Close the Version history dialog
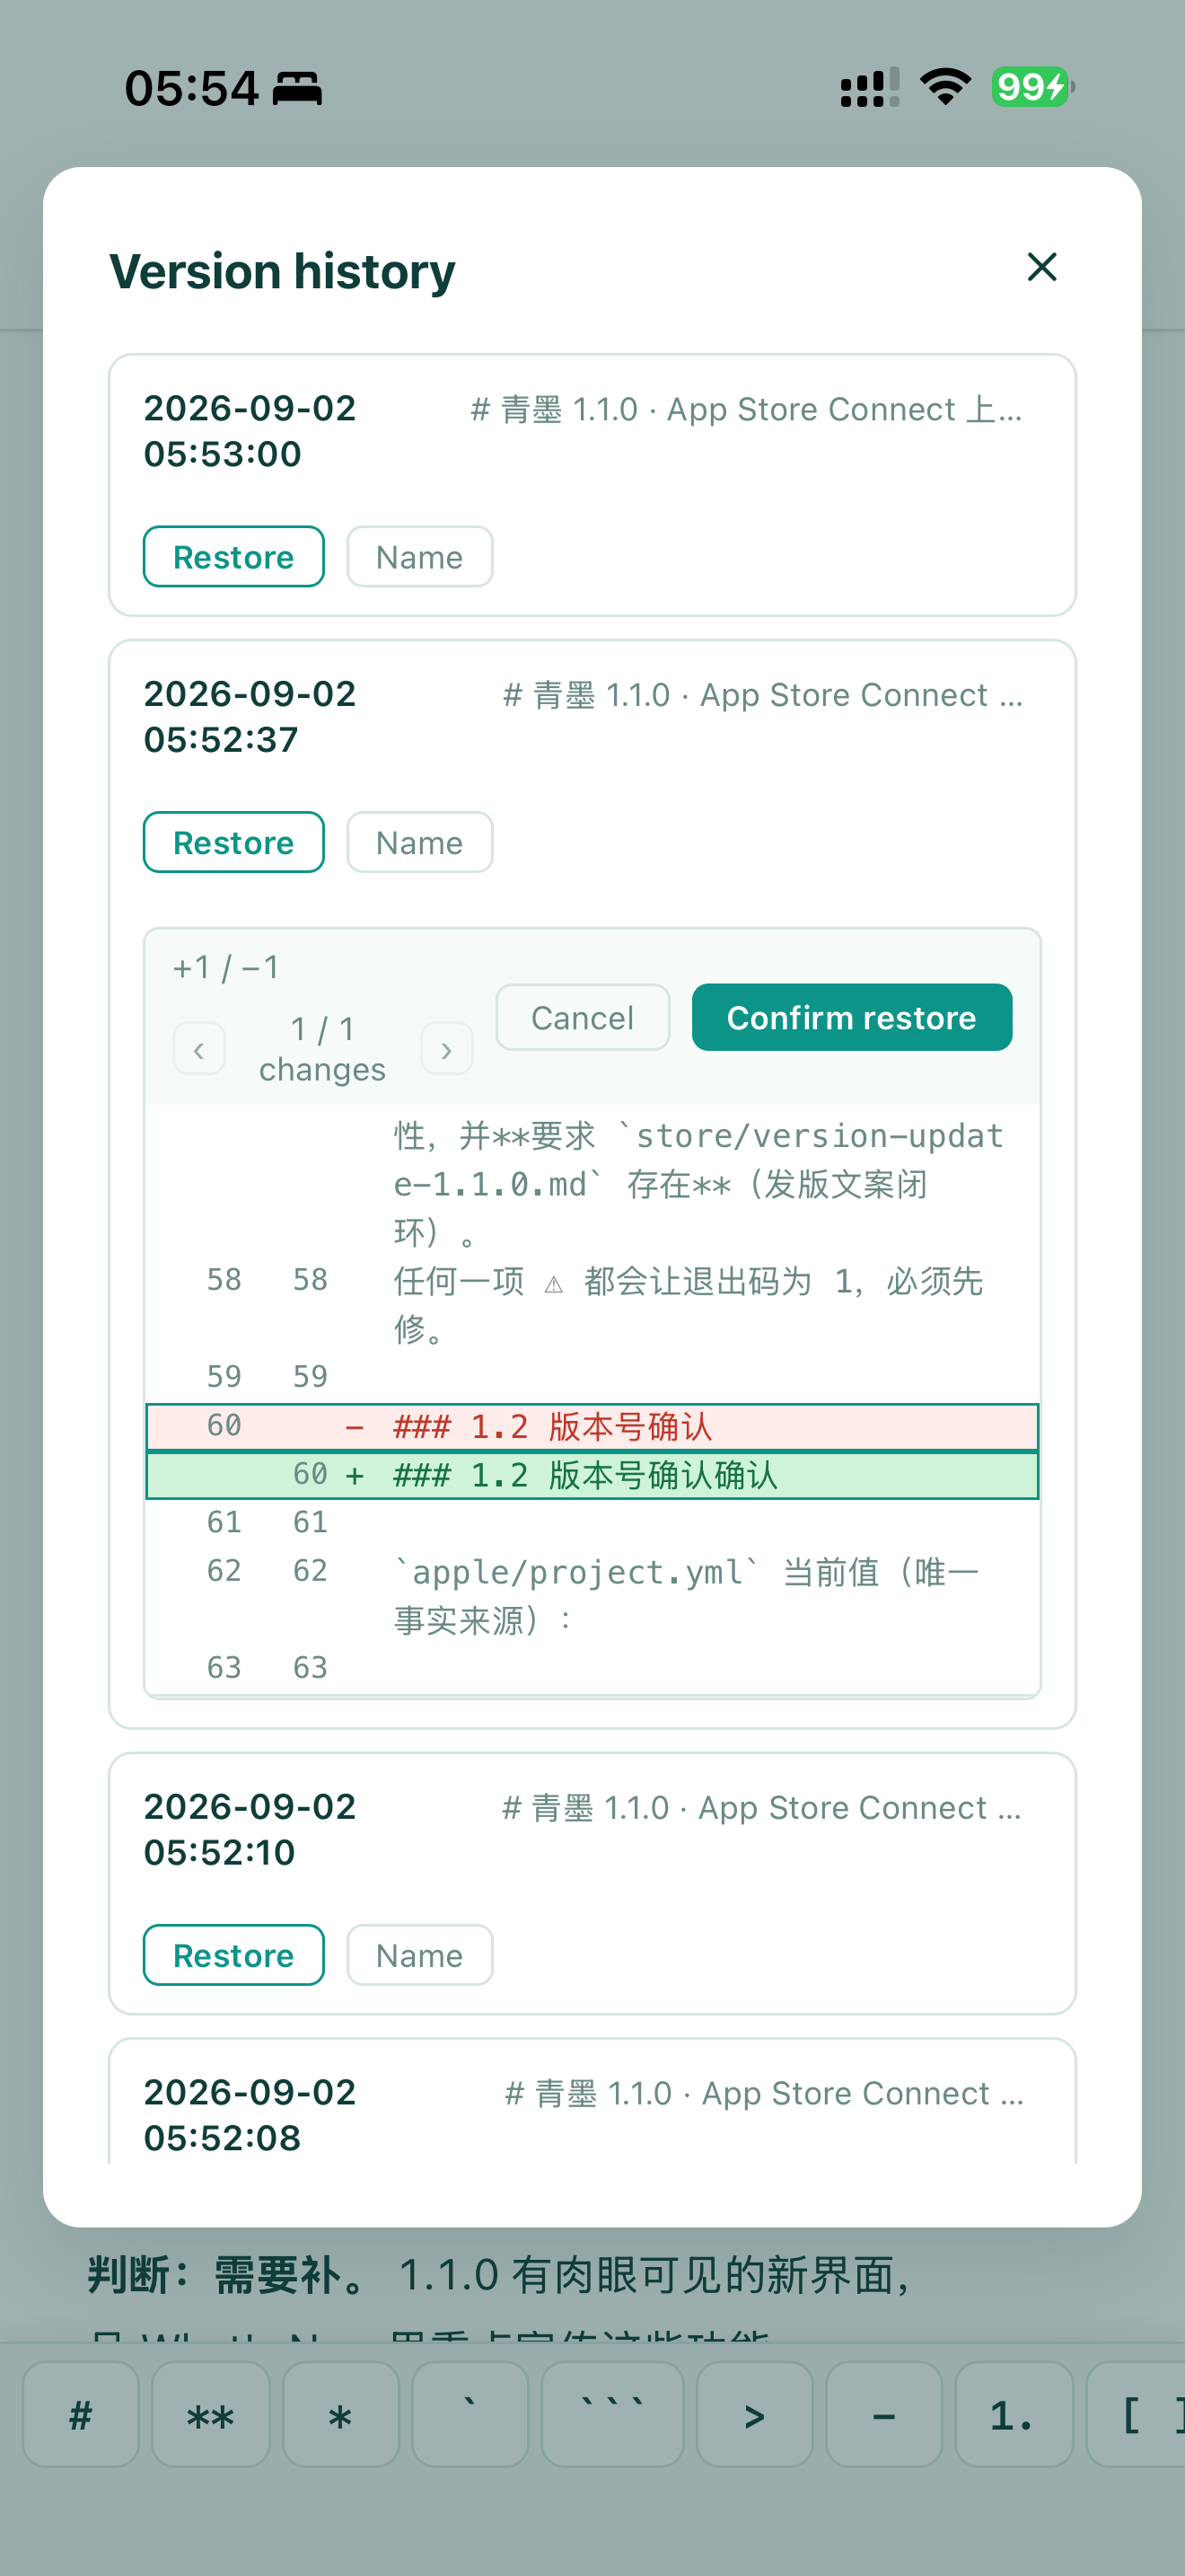Viewport: 1185px width, 2576px height. click(1041, 267)
